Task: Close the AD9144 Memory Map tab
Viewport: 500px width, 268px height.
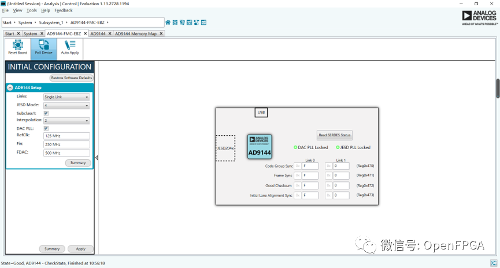Action: coord(161,33)
